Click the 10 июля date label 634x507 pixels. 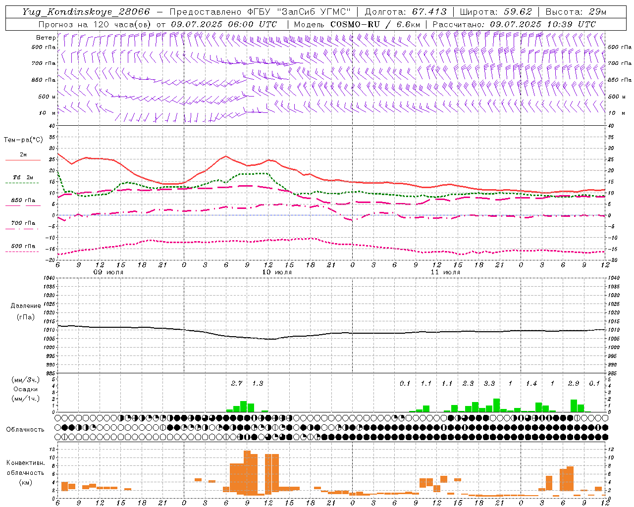click(x=277, y=272)
